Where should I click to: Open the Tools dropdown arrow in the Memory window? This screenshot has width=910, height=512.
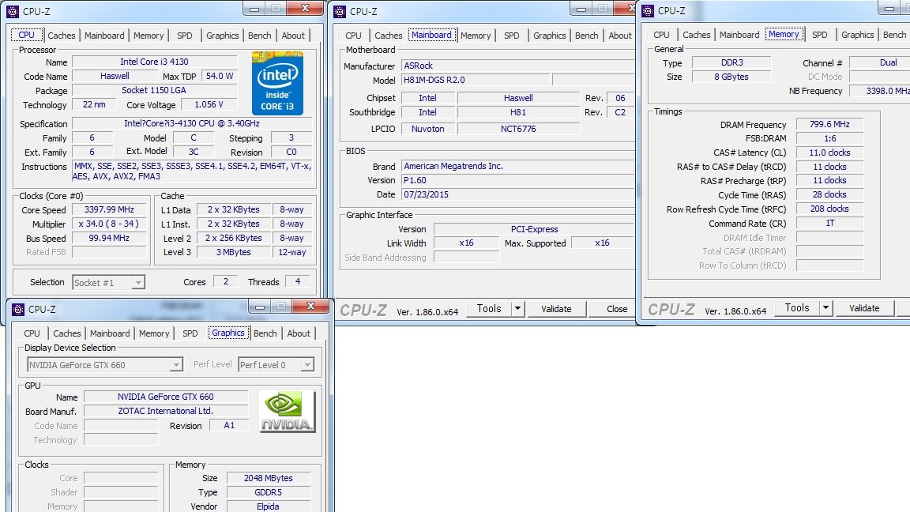[x=825, y=308]
